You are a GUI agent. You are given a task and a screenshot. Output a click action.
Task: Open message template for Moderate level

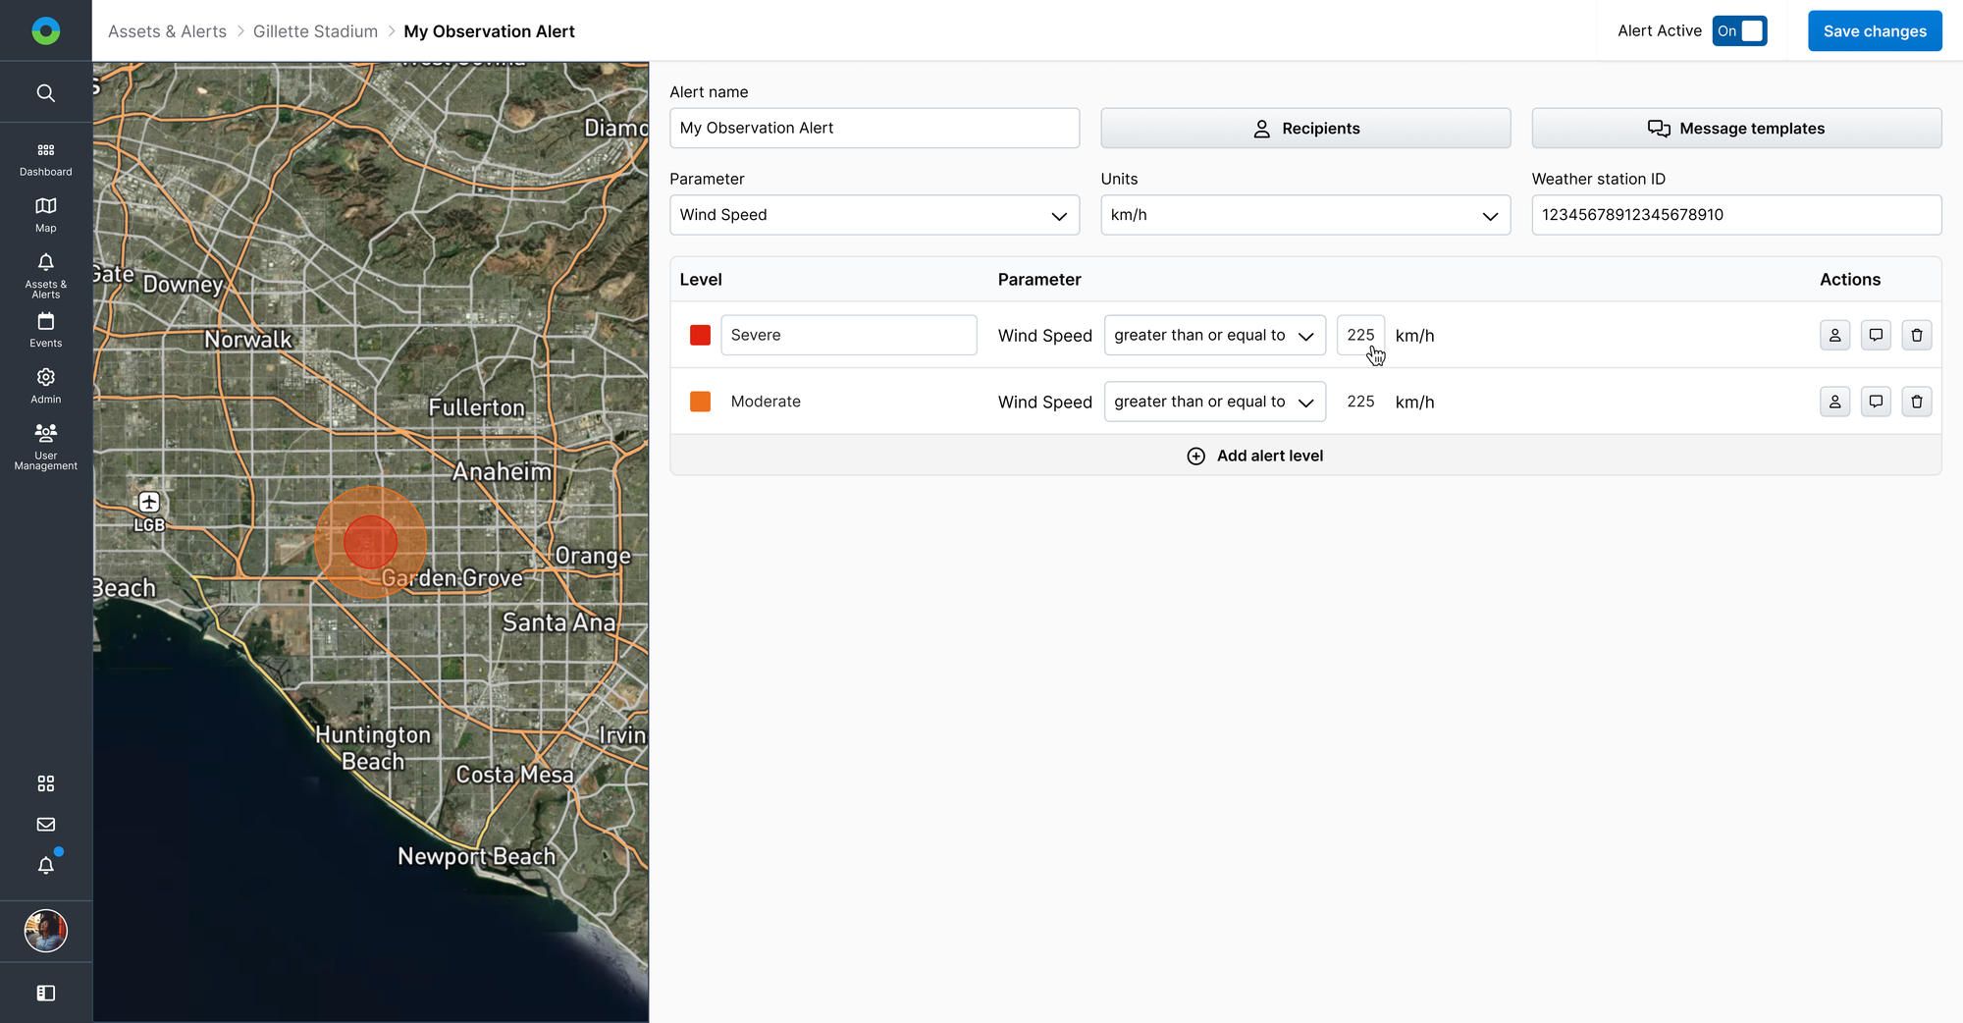[x=1875, y=402]
